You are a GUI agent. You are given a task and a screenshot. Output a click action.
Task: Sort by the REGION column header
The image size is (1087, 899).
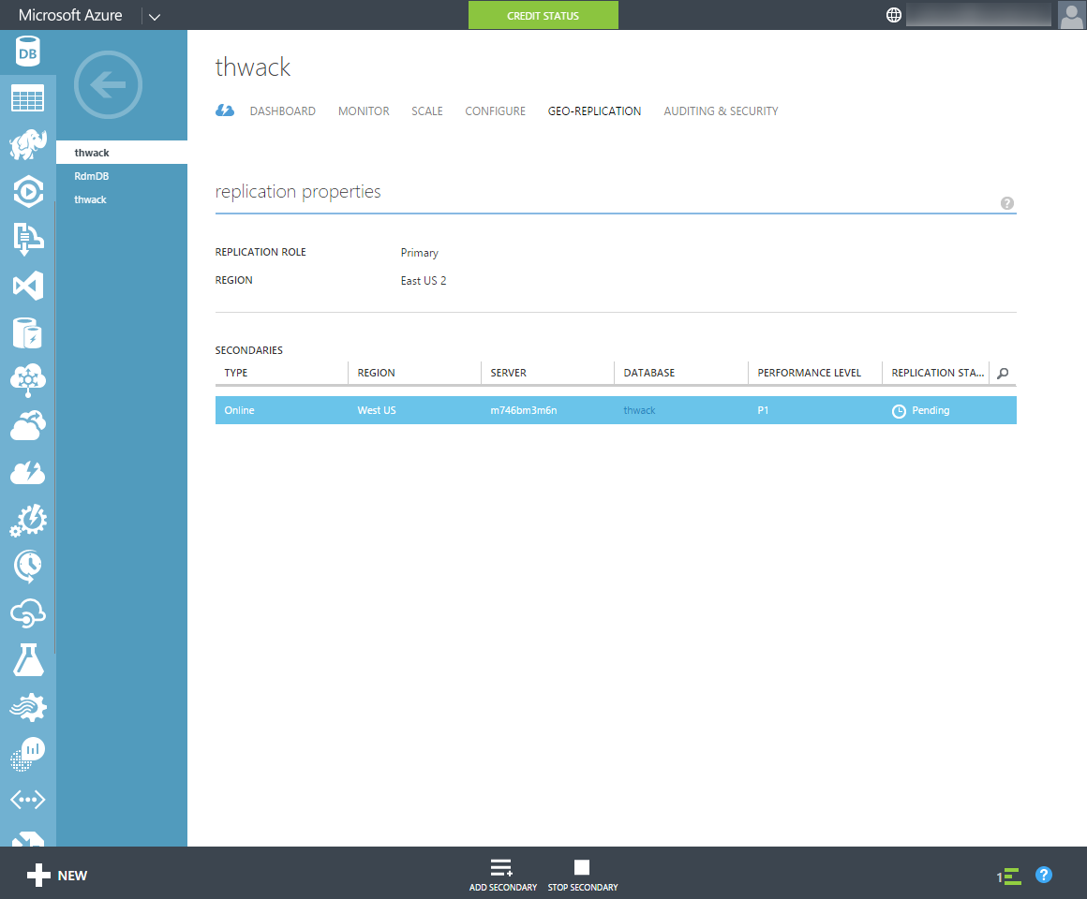[x=376, y=373]
